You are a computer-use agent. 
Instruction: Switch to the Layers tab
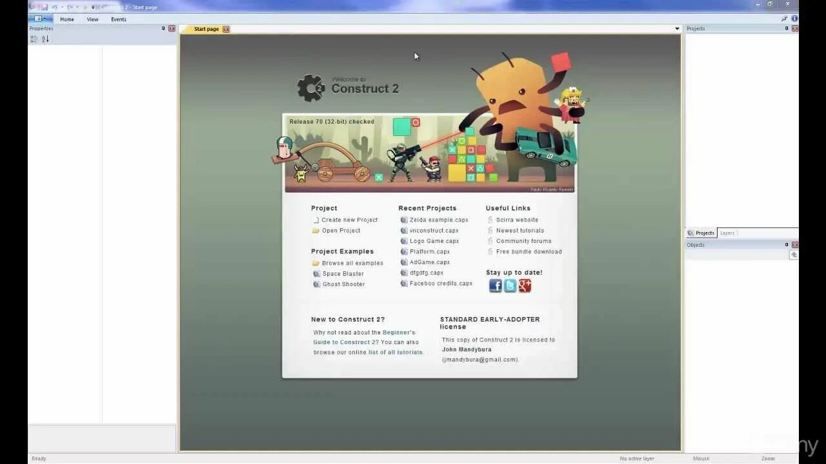click(x=727, y=233)
